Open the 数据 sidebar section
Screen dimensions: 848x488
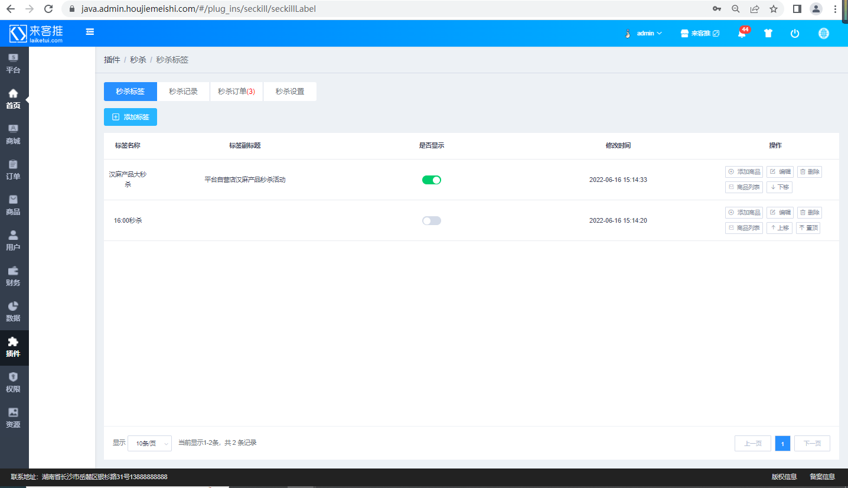click(14, 311)
